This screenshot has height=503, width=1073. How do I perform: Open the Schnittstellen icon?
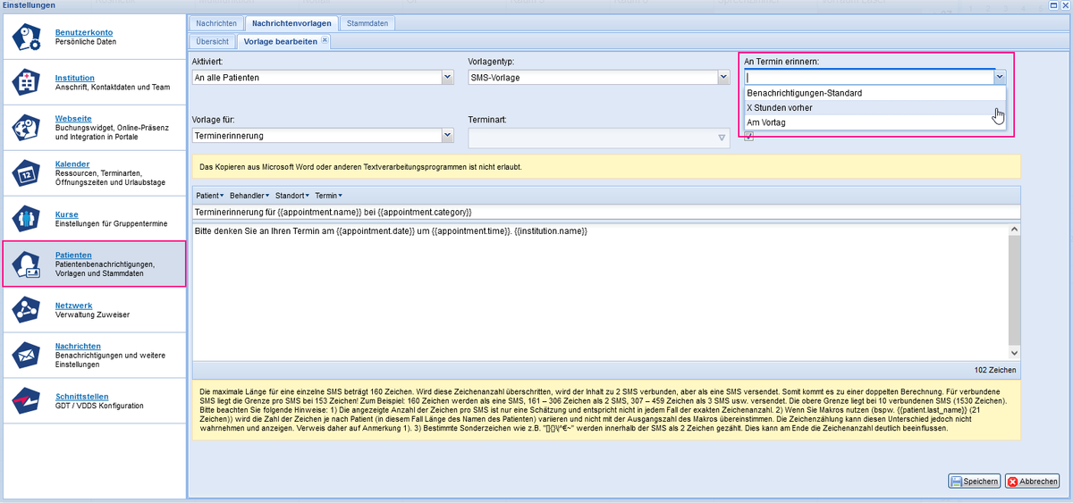pos(27,401)
